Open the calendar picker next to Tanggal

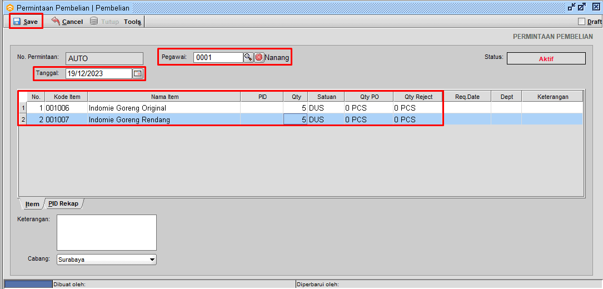[x=137, y=73]
